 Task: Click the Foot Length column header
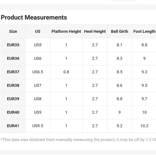[x=144, y=32]
